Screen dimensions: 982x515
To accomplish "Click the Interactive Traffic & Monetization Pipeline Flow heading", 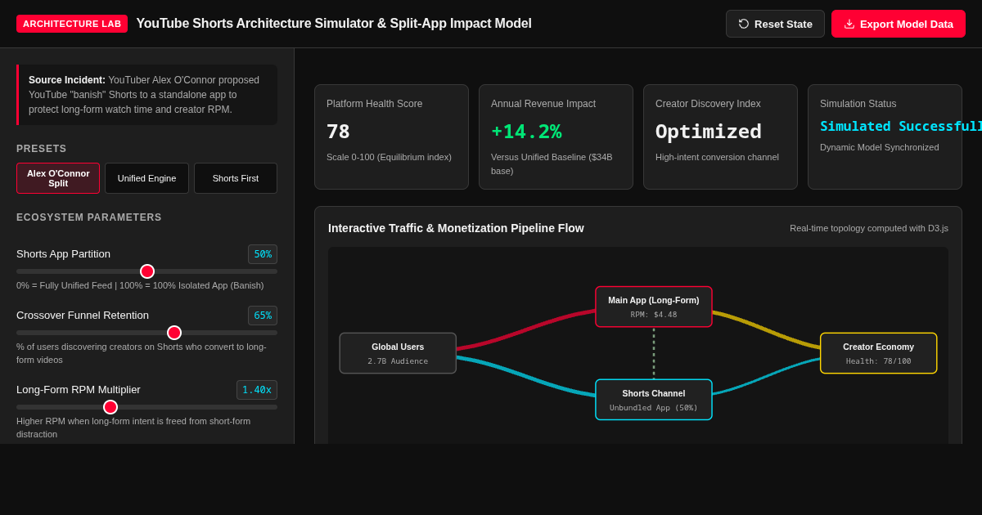I will (456, 228).
